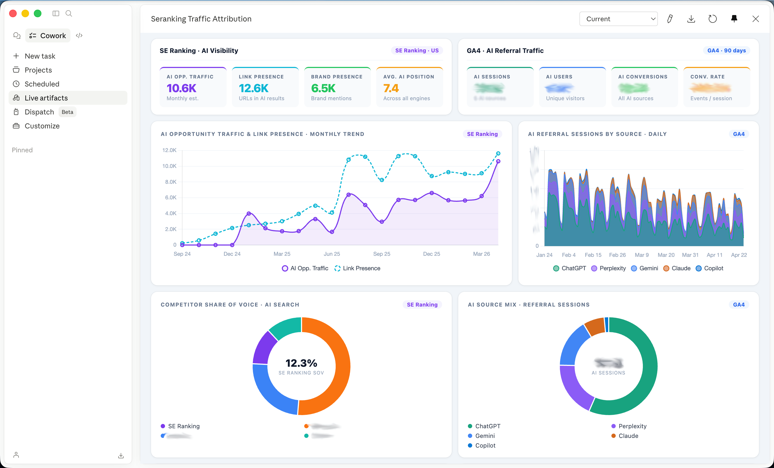The height and width of the screenshot is (468, 774).
Task: Click the Live artifacts icon
Action: [16, 98]
